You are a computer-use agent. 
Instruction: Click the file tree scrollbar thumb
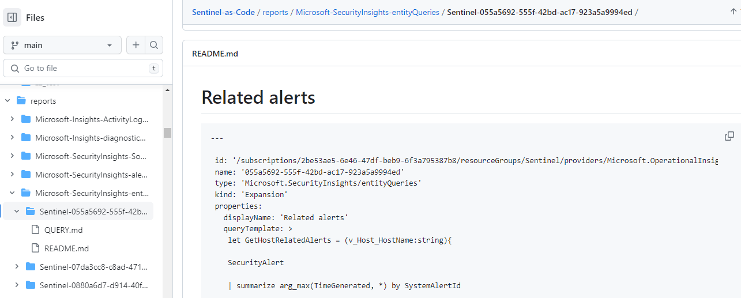(x=168, y=133)
